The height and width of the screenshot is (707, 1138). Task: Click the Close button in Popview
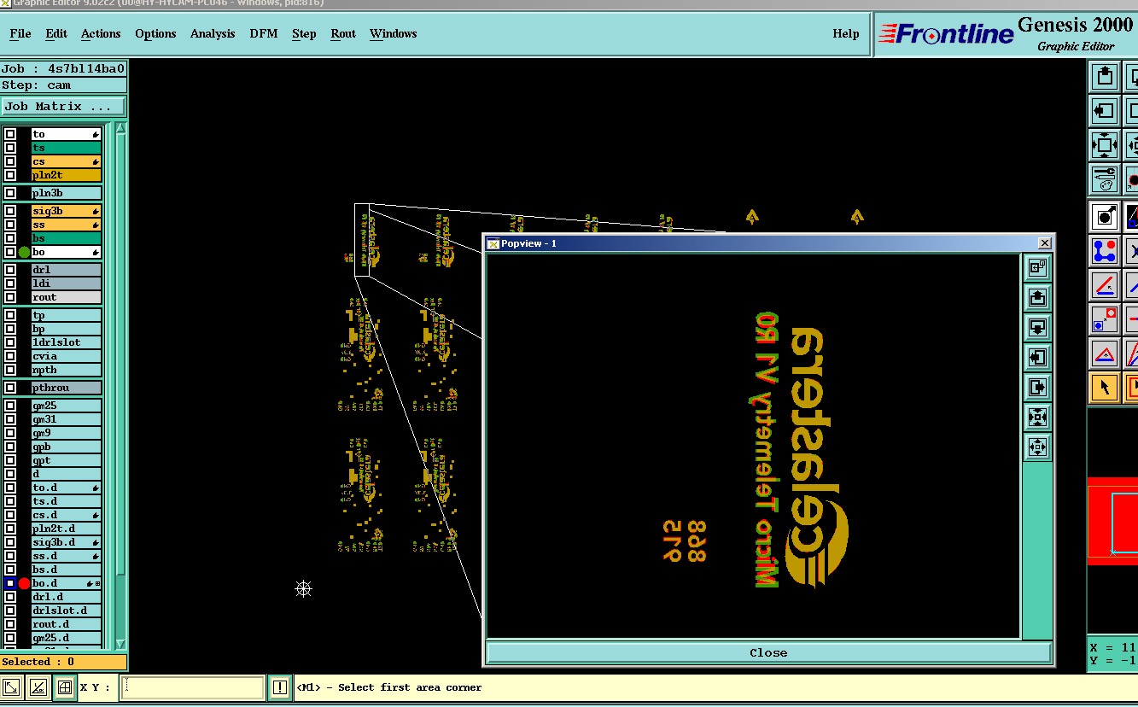click(x=768, y=652)
